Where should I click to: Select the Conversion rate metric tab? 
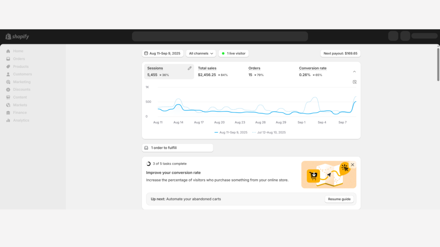[x=314, y=71]
